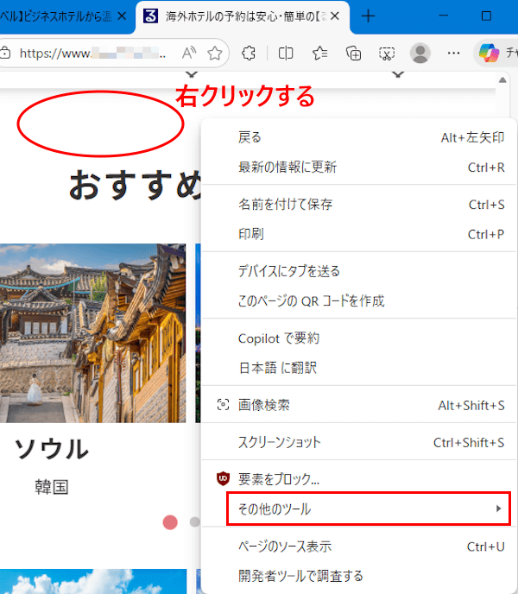Image resolution: width=518 pixels, height=594 pixels.
Task: Select 最新の情報に更新 menu entry
Action: point(359,167)
